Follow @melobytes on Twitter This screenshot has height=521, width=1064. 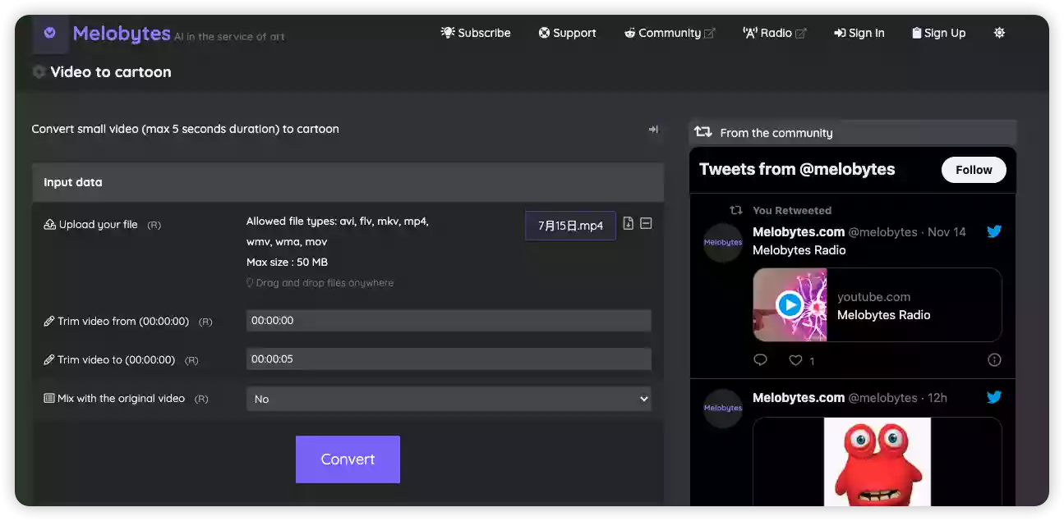point(974,170)
